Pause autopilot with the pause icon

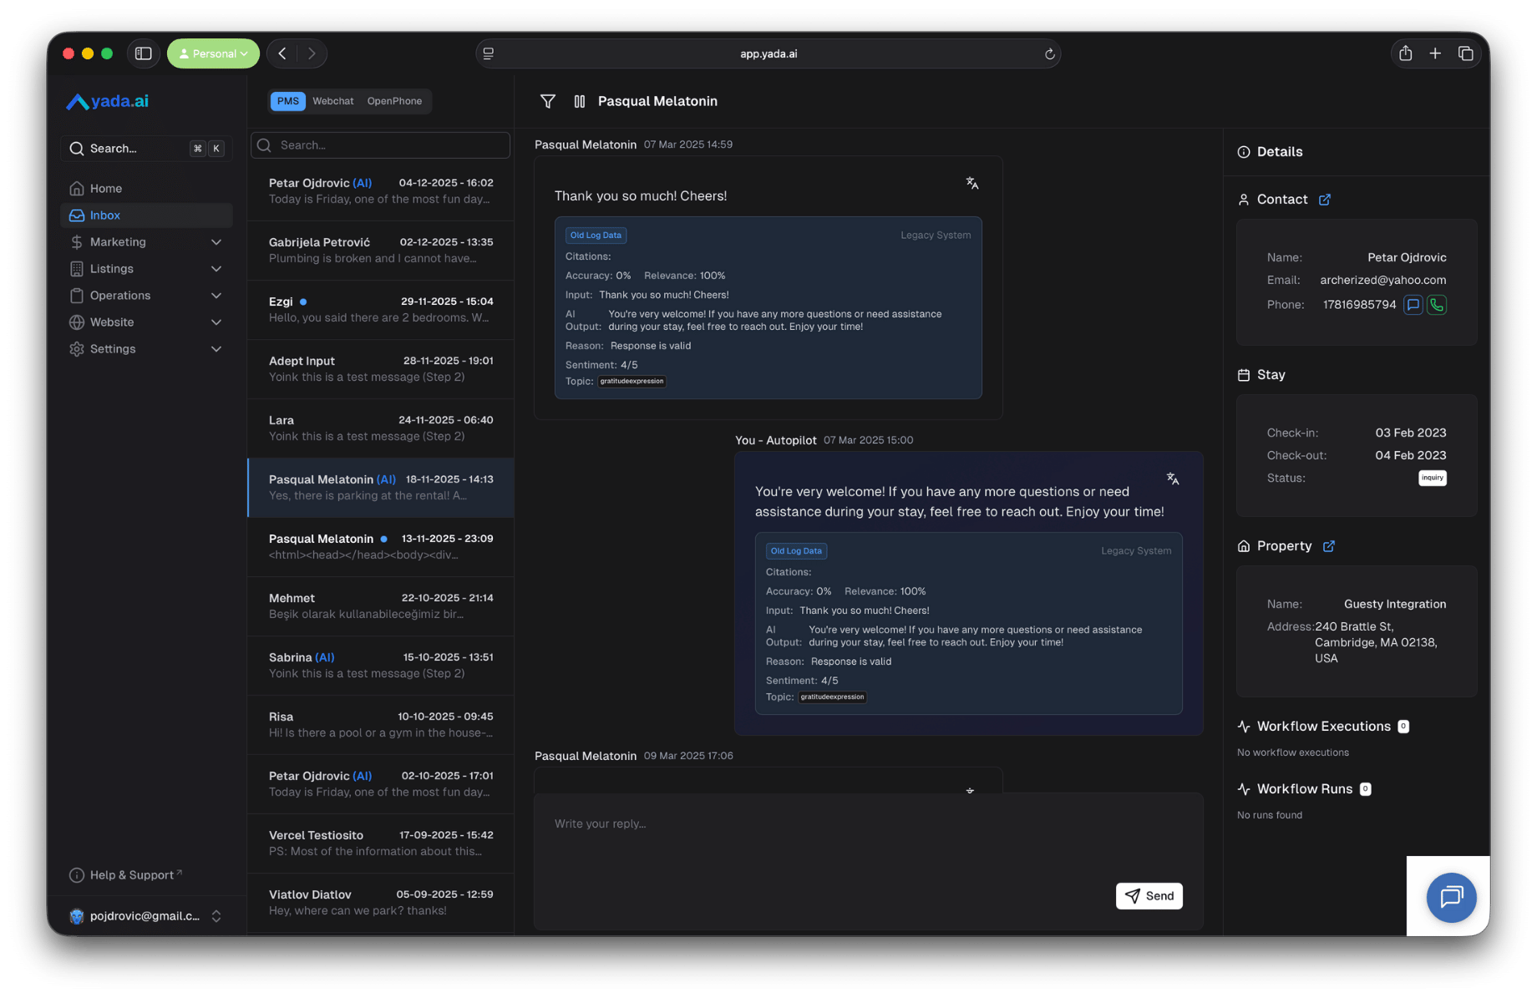click(x=580, y=101)
